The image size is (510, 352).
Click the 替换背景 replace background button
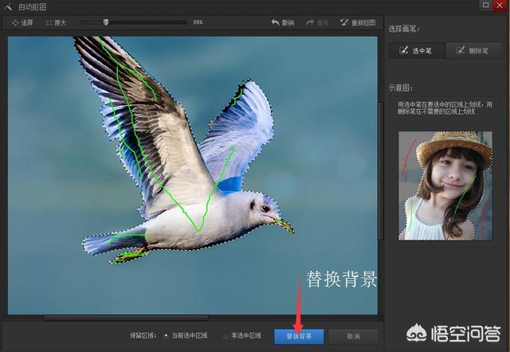pyautogui.click(x=299, y=336)
